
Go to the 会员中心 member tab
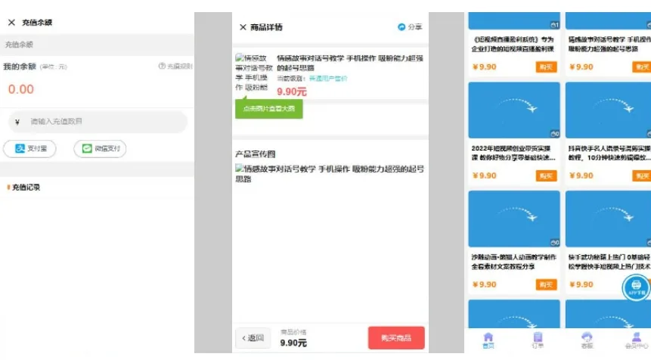(x=636, y=338)
